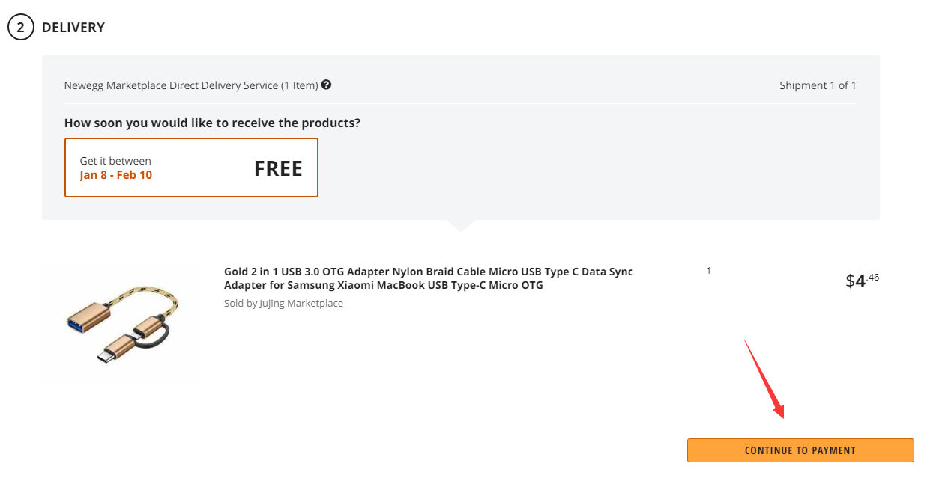Click the red arrow pointing to payment
The height and width of the screenshot is (484, 936).
[764, 379]
